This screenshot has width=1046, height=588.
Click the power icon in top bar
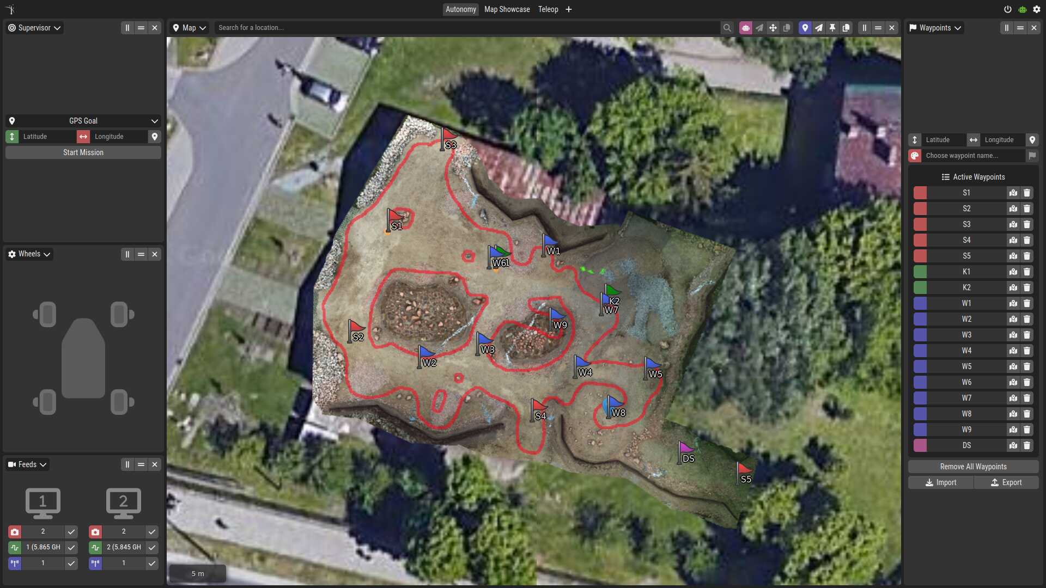pos(1007,9)
